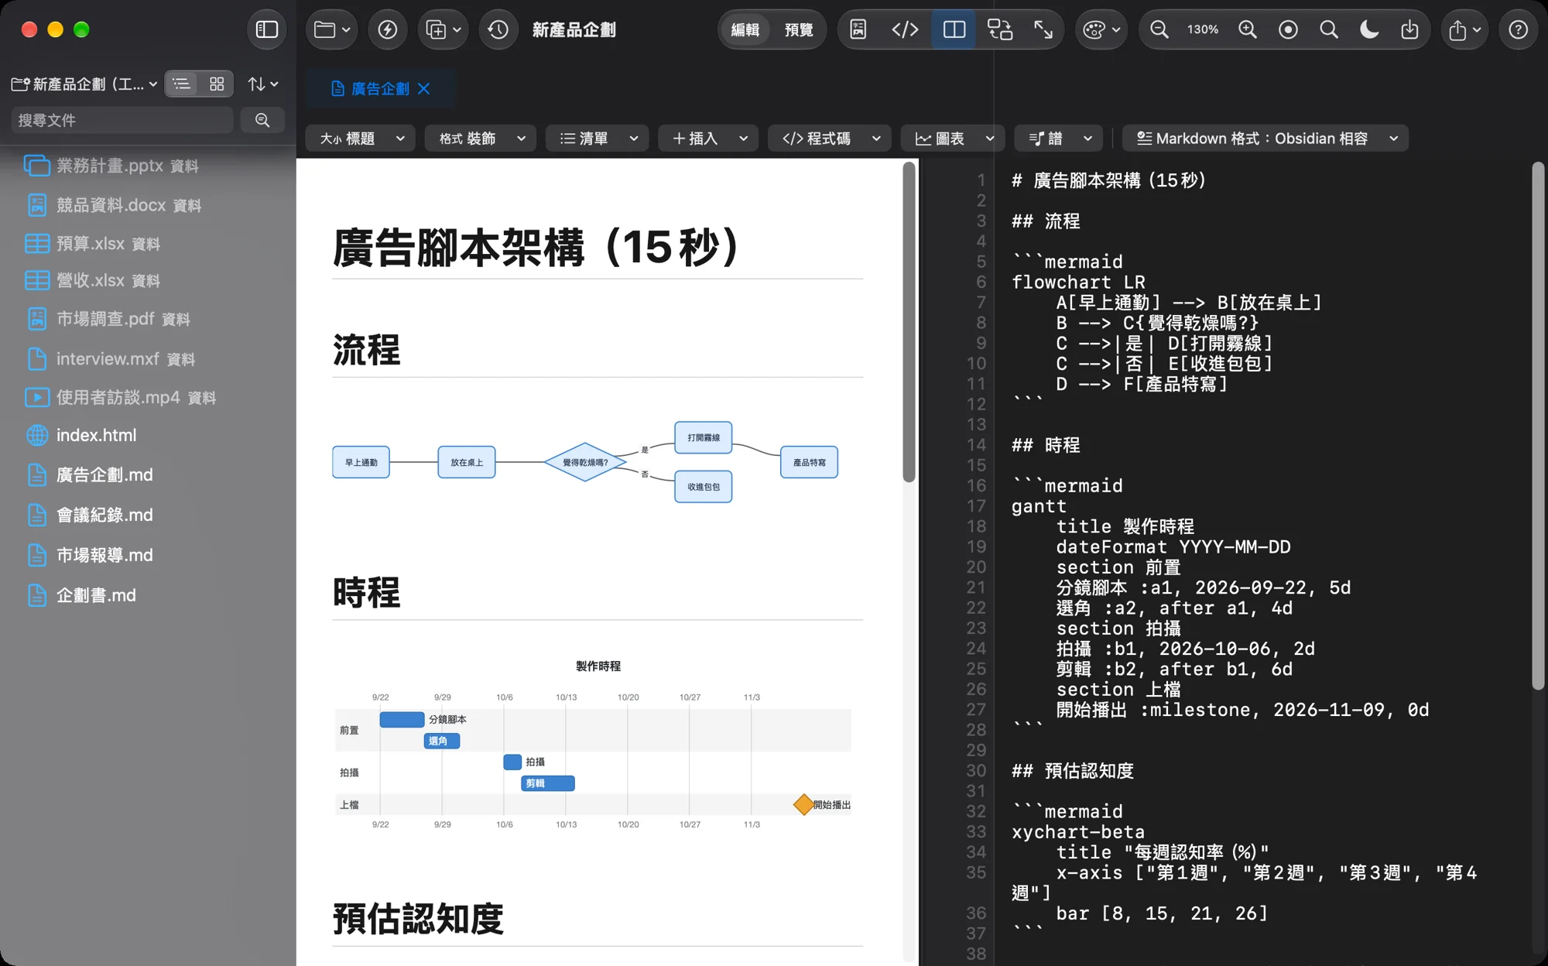Switch to 編輯 mode
This screenshot has width=1548, height=966.
(x=745, y=29)
